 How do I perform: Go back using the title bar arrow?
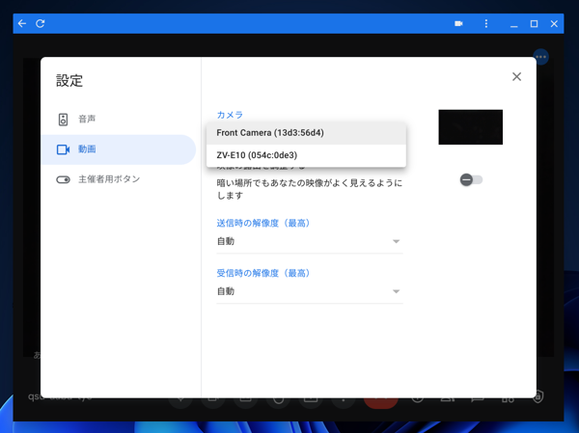pos(22,23)
